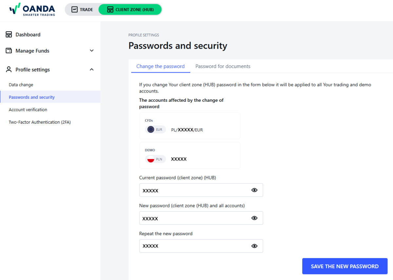Collapse the Profile settings section
Screen dimensions: 393x280
pos(91,69)
